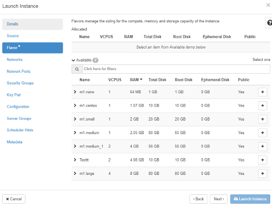
Task: Allocate m1.large using its plus button
Action: pos(262,174)
